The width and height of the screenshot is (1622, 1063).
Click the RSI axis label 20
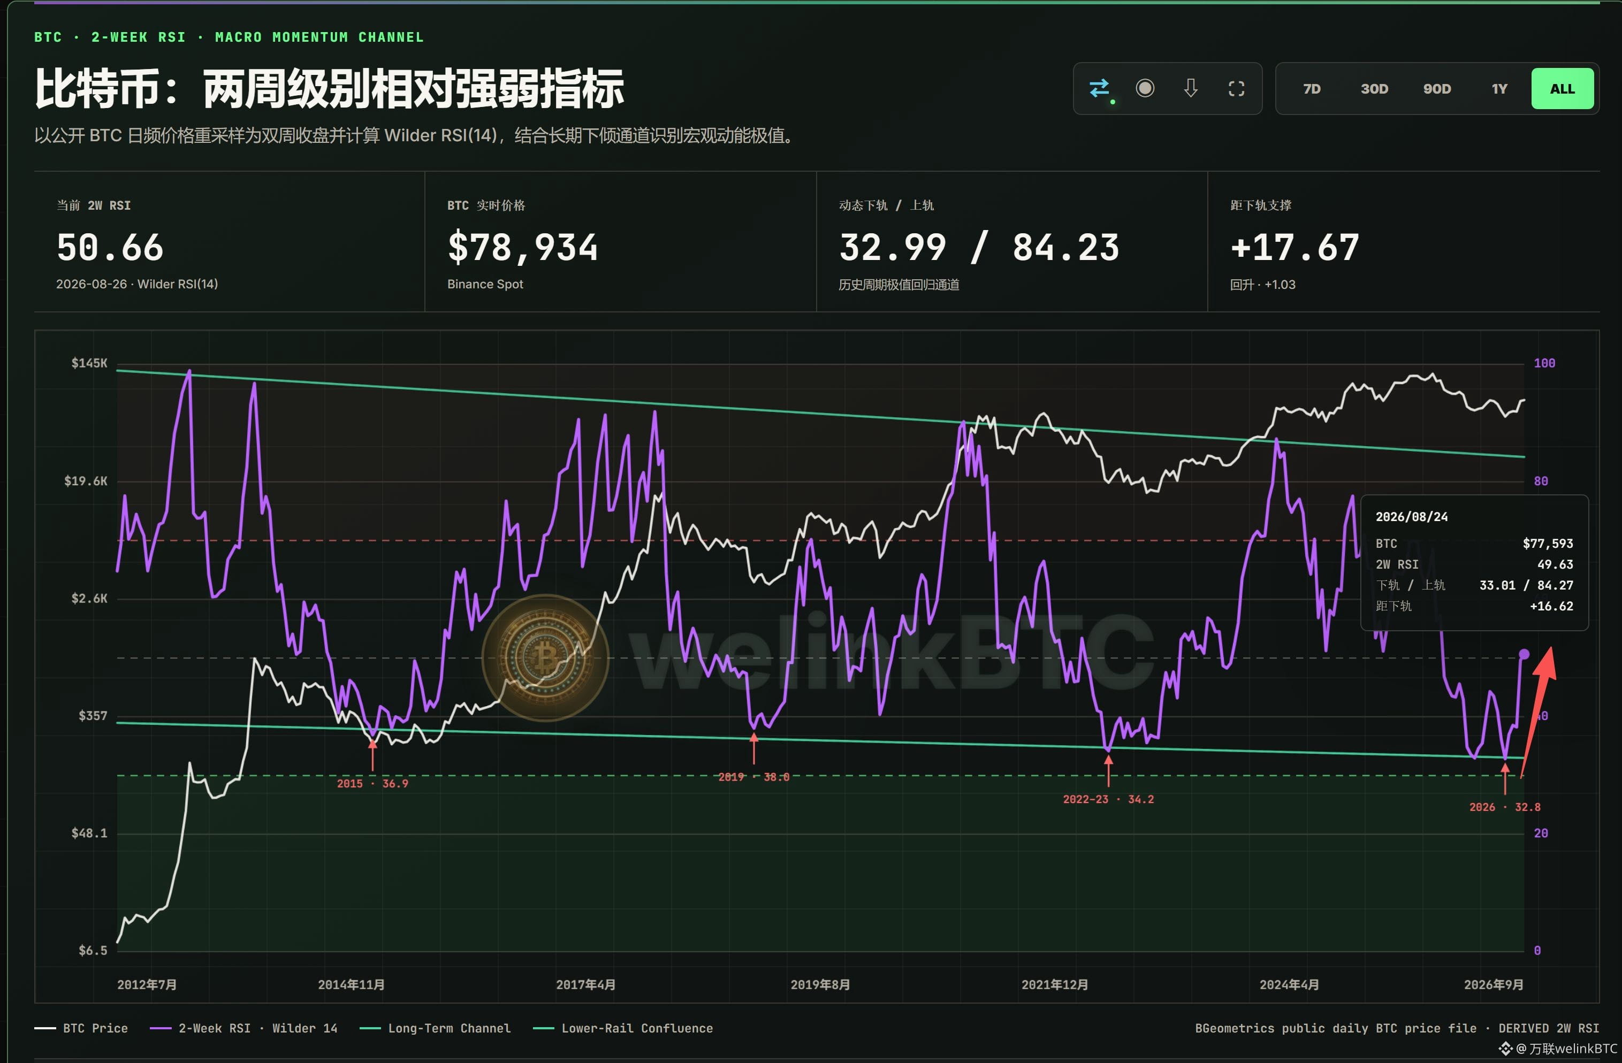(x=1541, y=833)
